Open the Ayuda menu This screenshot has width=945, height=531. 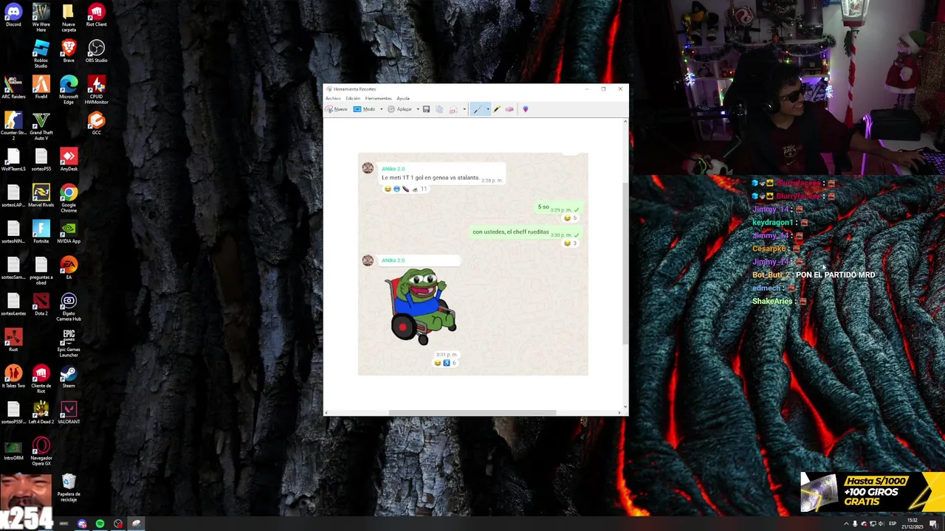(403, 98)
